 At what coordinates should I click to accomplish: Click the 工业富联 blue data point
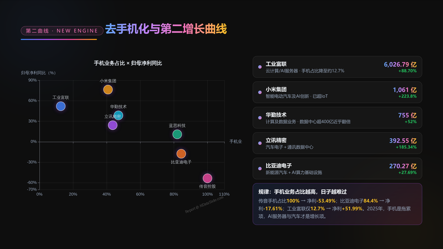[61, 106]
